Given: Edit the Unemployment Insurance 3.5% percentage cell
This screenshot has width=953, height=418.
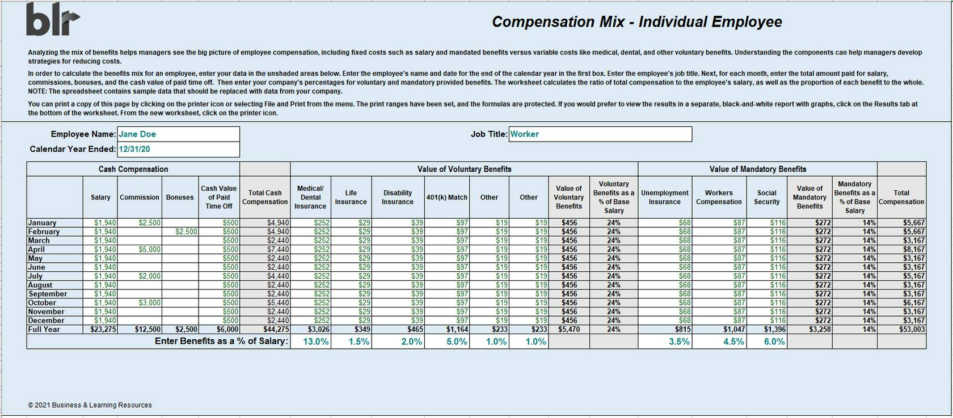Looking at the screenshot, I should [665, 342].
